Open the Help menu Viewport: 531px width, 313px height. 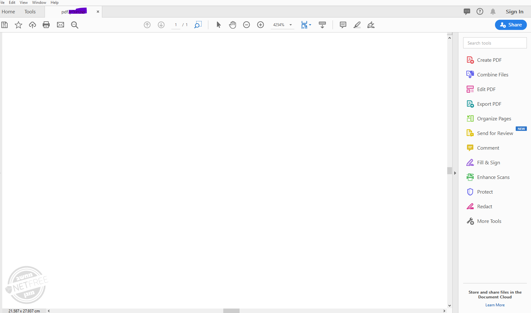[54, 3]
